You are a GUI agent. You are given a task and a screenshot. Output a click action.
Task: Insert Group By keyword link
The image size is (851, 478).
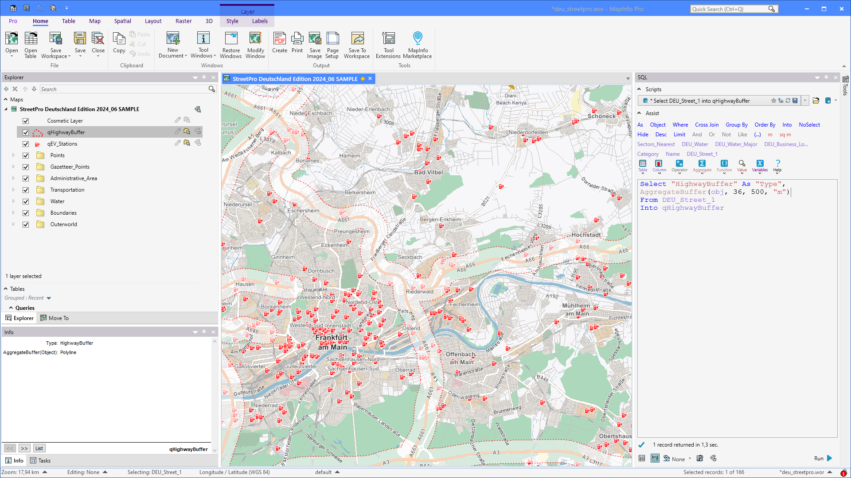coord(736,125)
